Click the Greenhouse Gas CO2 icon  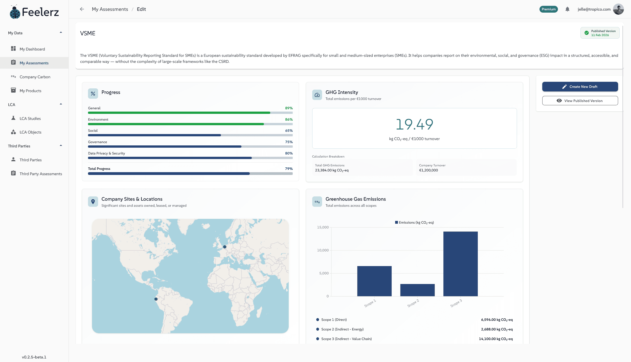[317, 202]
